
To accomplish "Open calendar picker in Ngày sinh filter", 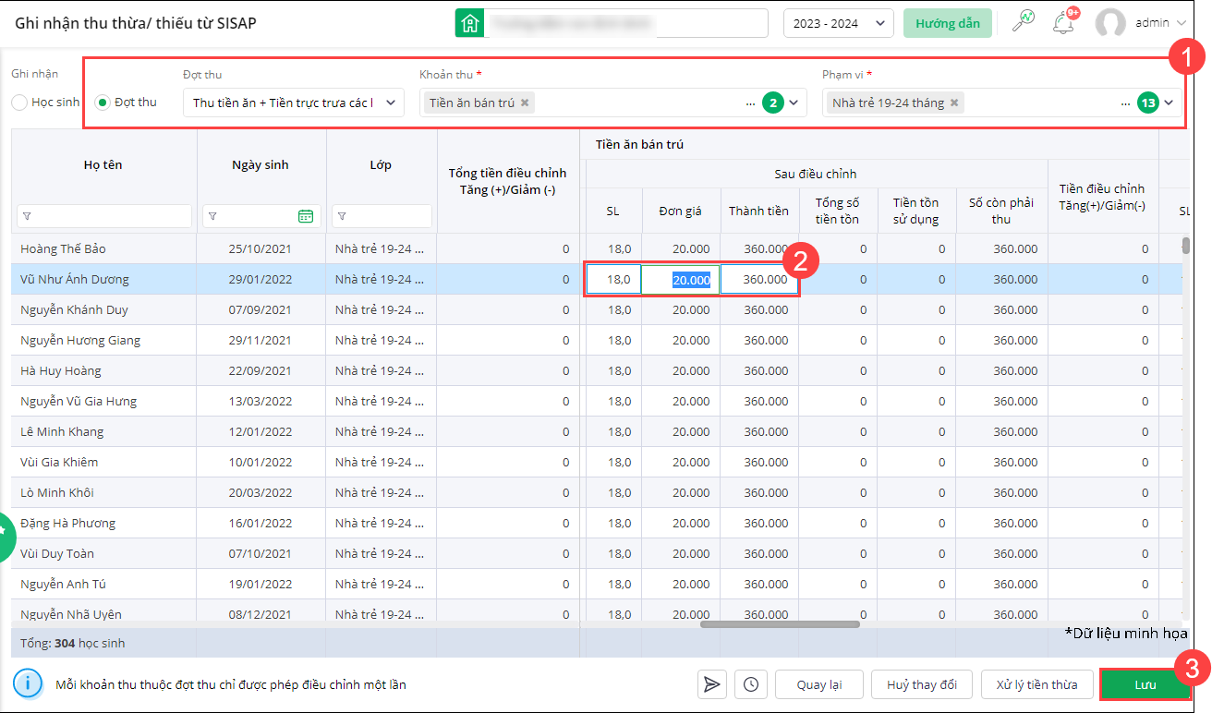I will pyautogui.click(x=306, y=216).
